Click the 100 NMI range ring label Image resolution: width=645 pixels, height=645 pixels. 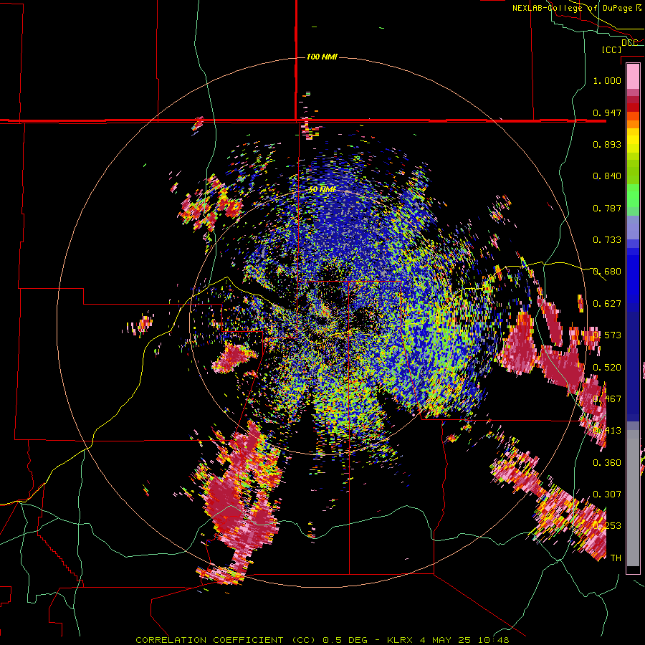(322, 57)
